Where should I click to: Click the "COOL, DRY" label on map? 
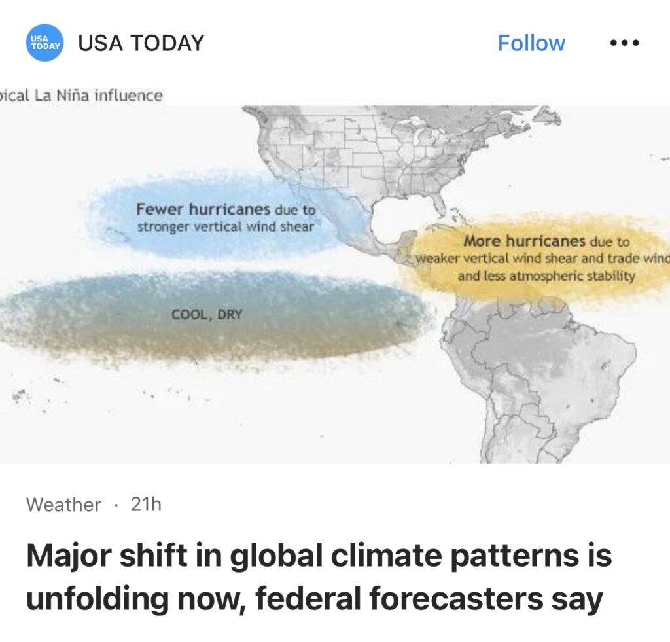point(207,315)
